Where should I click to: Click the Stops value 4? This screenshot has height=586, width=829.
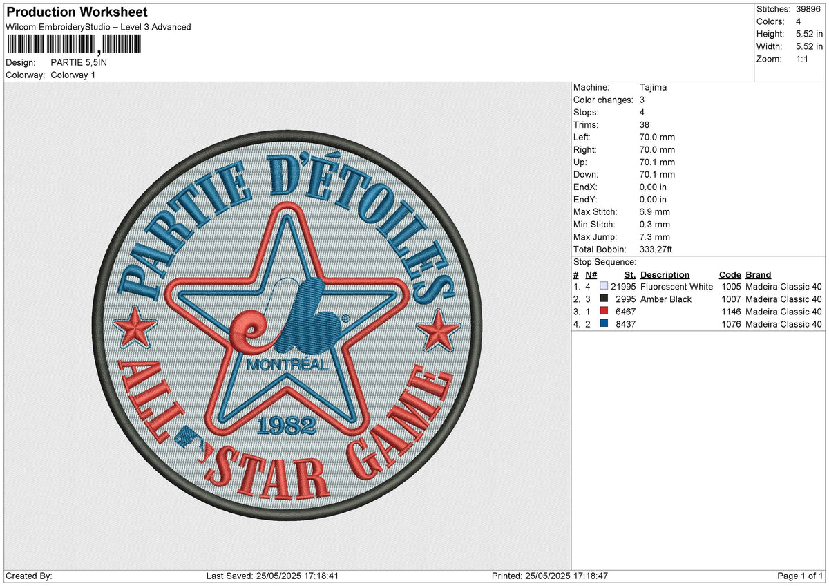(x=642, y=112)
